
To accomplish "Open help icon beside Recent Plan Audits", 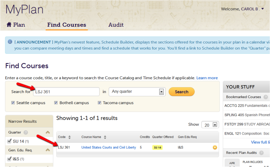I will [261, 153].
